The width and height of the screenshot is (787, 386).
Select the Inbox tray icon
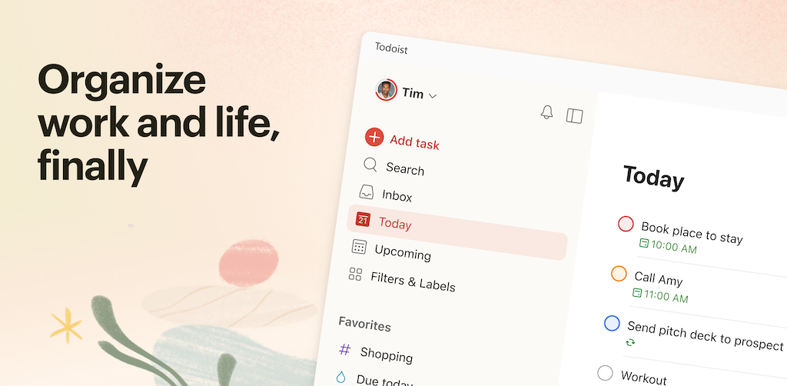tap(366, 191)
